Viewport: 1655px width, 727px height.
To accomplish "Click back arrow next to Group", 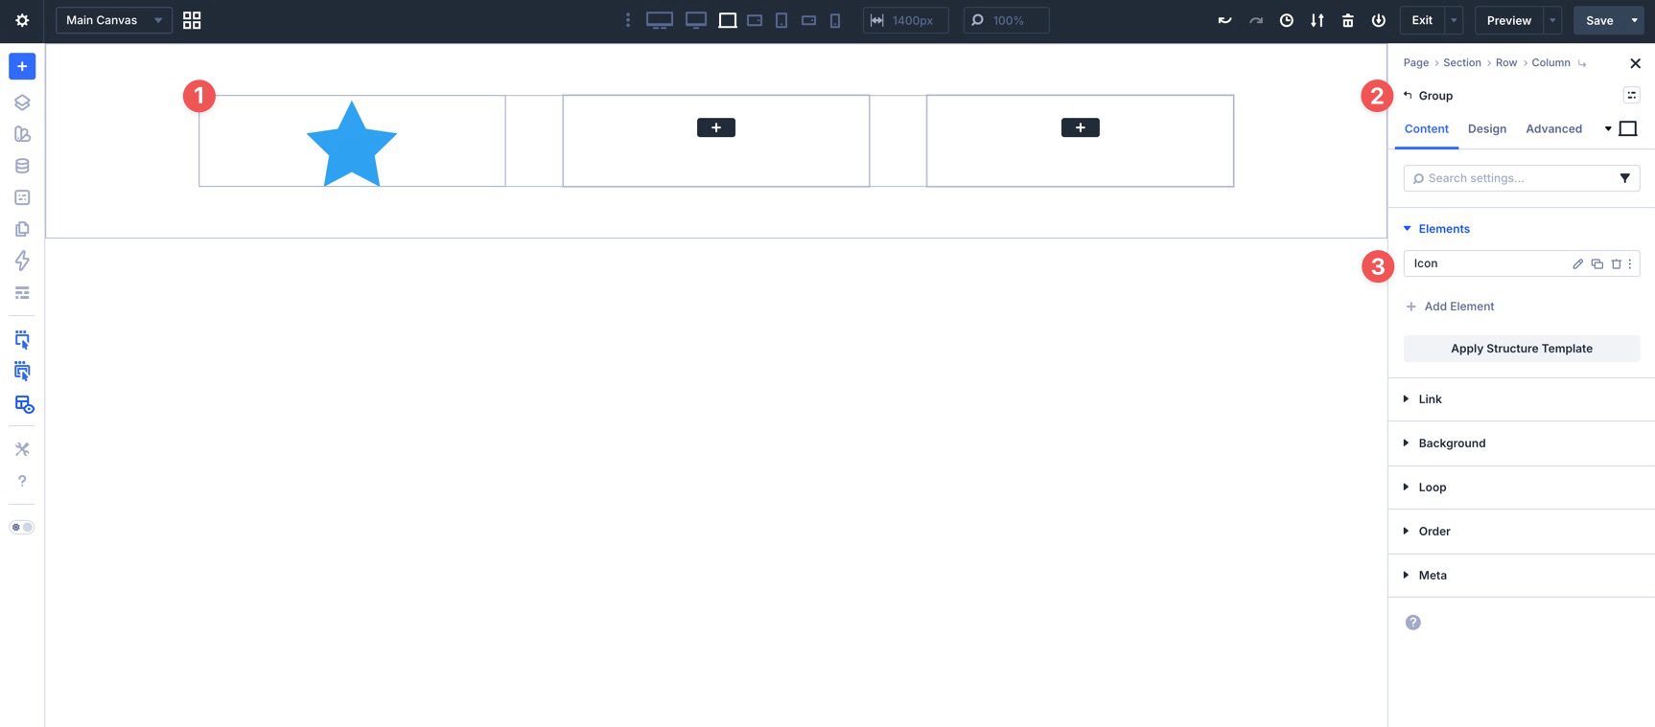I will pyautogui.click(x=1408, y=95).
